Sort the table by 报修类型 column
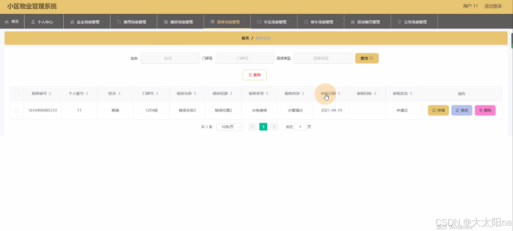This screenshot has width=513, height=231. (267, 93)
